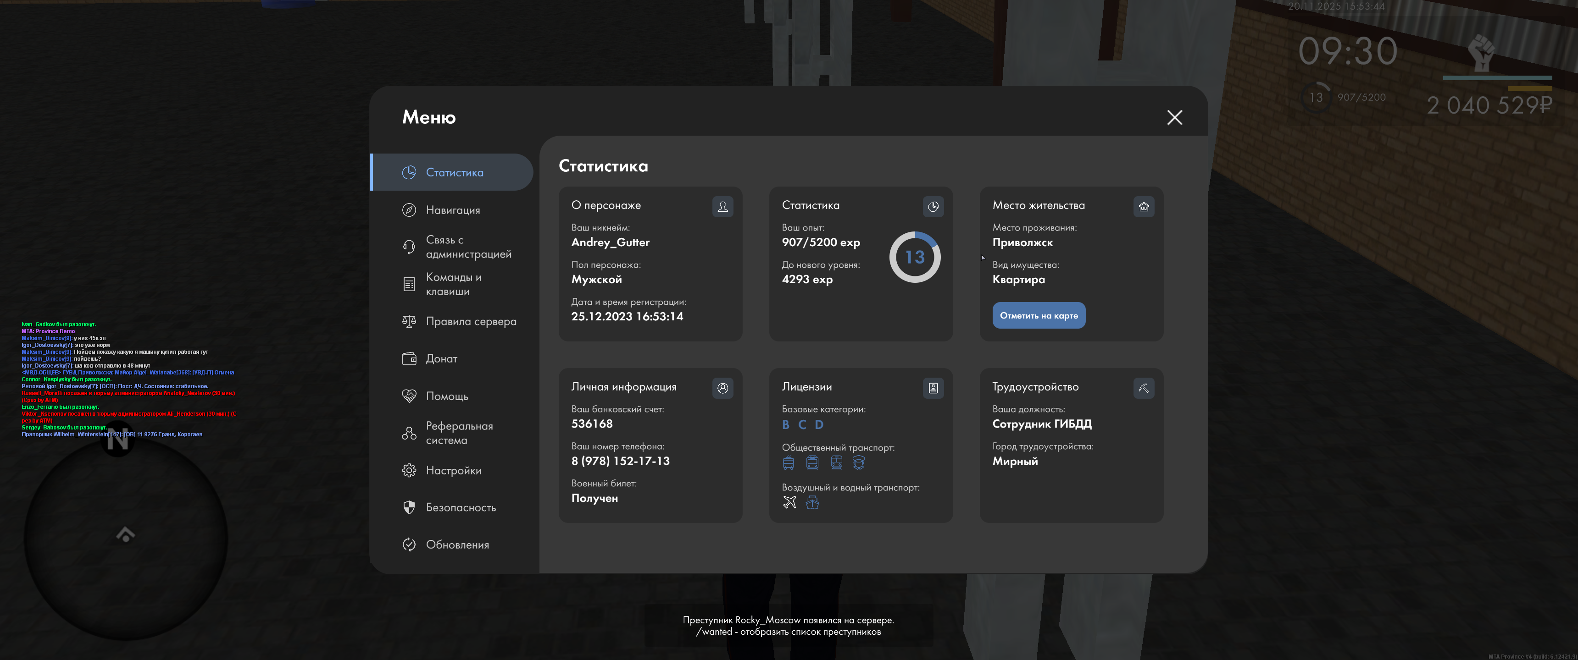This screenshot has height=660, width=1578.
Task: Click the level 13 circular progress ring
Action: click(915, 257)
